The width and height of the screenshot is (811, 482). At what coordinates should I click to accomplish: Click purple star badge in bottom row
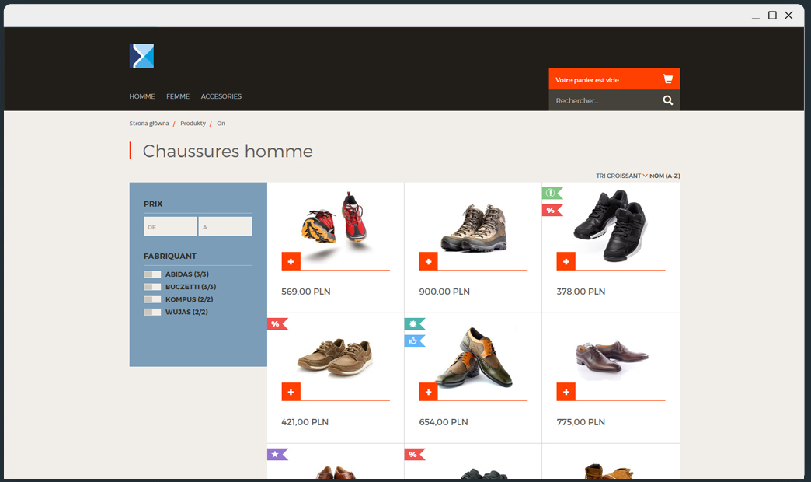point(277,455)
